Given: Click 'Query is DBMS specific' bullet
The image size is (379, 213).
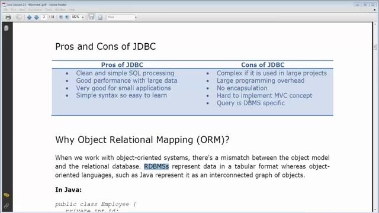Looking at the screenshot, I should (x=250, y=103).
